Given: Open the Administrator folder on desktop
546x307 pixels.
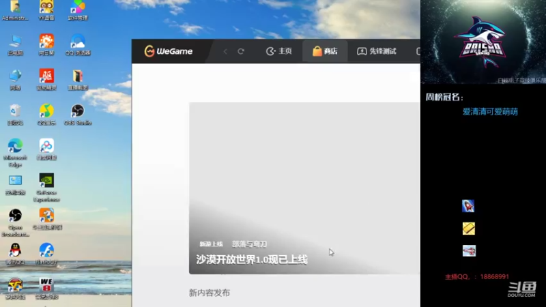Looking at the screenshot, I should click(15, 10).
